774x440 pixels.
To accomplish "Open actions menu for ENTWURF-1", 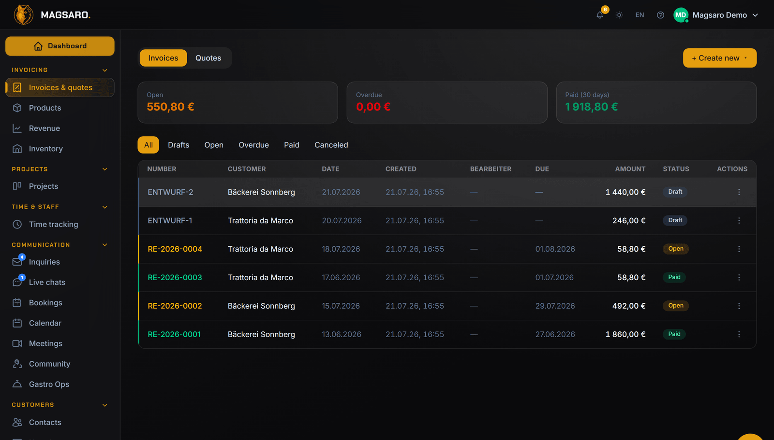I will pyautogui.click(x=739, y=221).
